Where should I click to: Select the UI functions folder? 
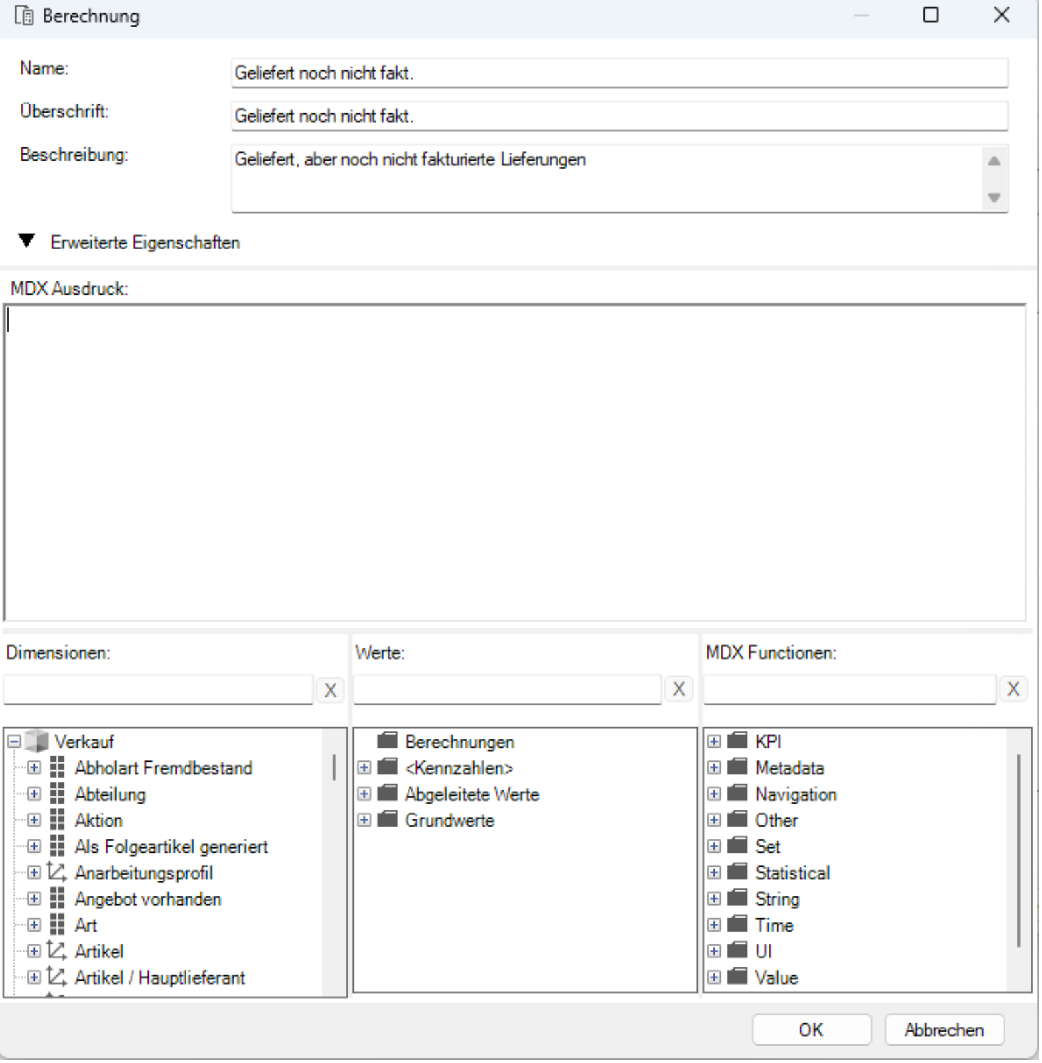(x=763, y=952)
